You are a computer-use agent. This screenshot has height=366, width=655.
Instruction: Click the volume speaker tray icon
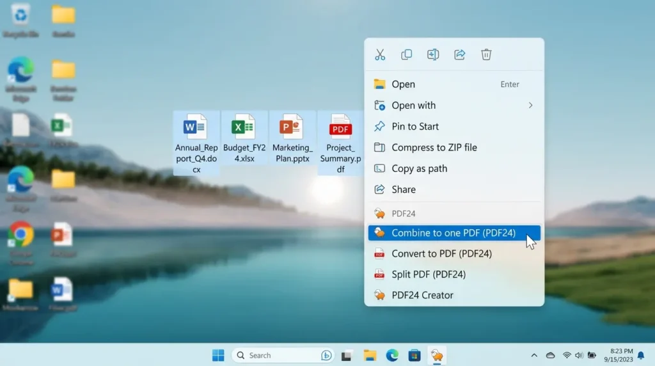click(x=579, y=356)
